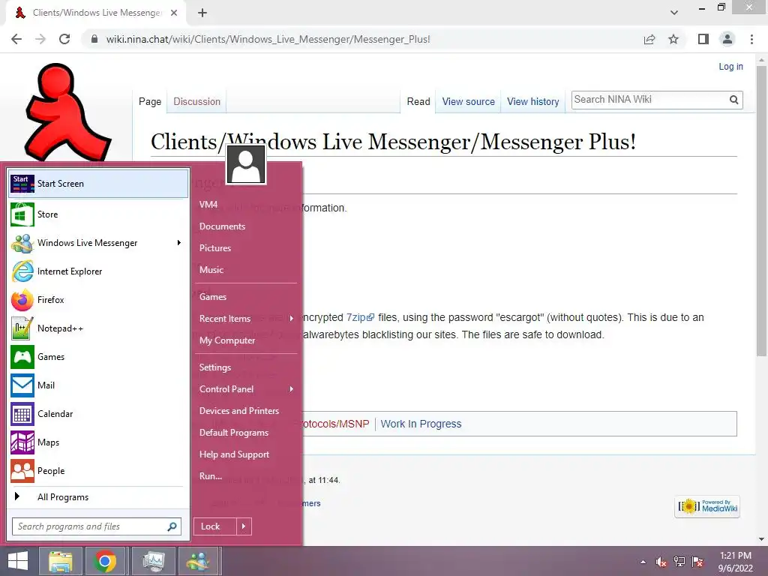Click the Powered by MediaWiki badge
This screenshot has width=768, height=576.
click(x=707, y=506)
